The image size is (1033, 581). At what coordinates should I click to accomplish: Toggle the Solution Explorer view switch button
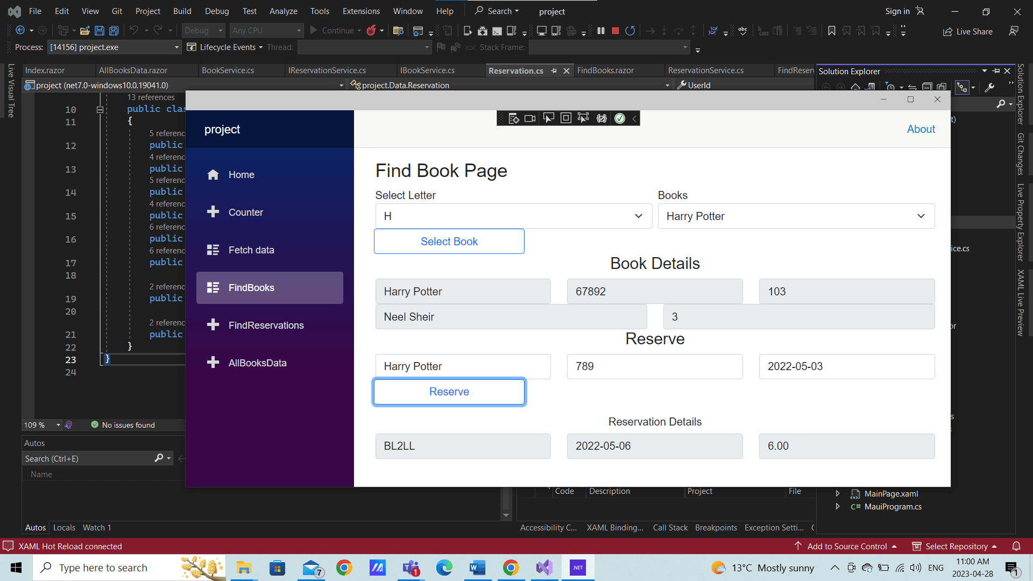962,87
